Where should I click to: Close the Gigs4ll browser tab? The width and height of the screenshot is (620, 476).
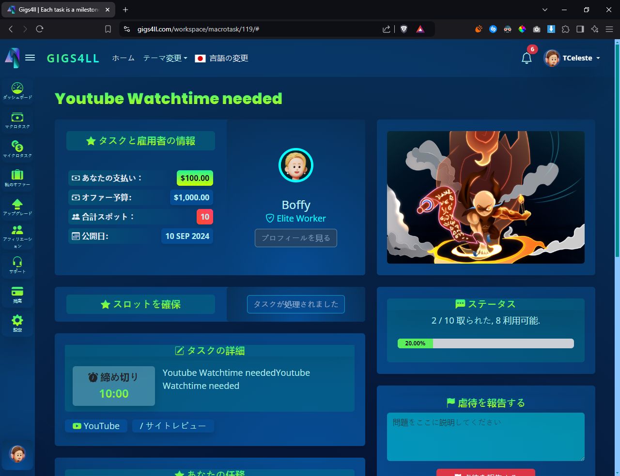[108, 10]
